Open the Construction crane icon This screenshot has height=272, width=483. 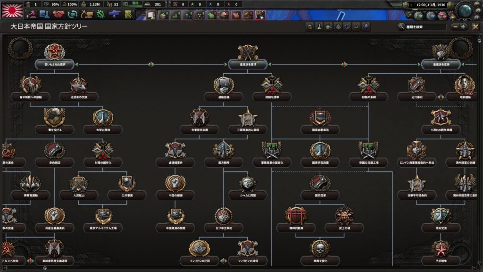87,15
